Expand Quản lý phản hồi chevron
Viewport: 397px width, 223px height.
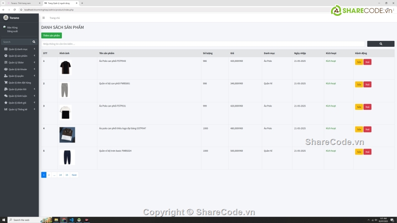(x=34, y=89)
